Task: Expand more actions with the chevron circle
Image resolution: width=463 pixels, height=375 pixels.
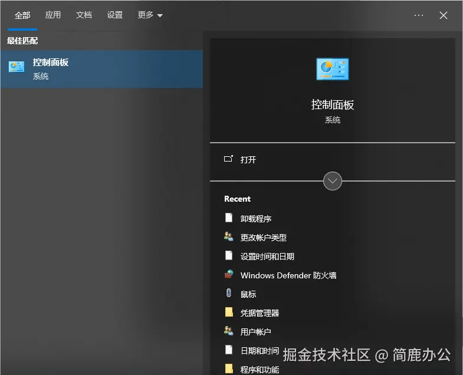Action: coord(333,181)
